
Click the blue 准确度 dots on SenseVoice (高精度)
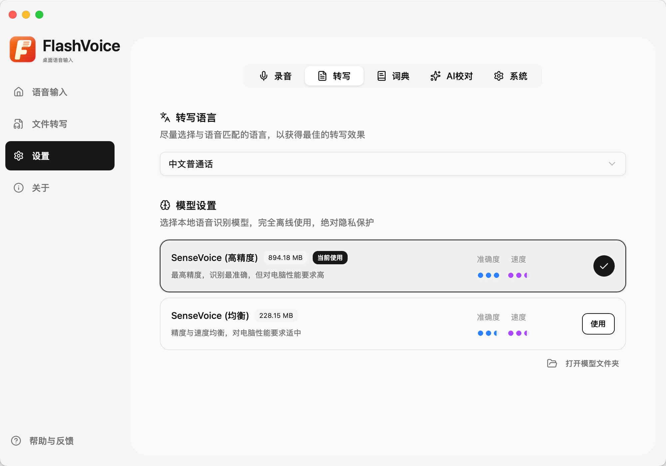488,275
